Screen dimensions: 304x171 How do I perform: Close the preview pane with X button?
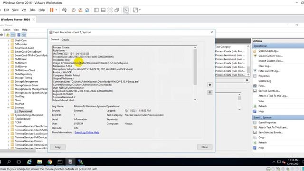(247, 80)
